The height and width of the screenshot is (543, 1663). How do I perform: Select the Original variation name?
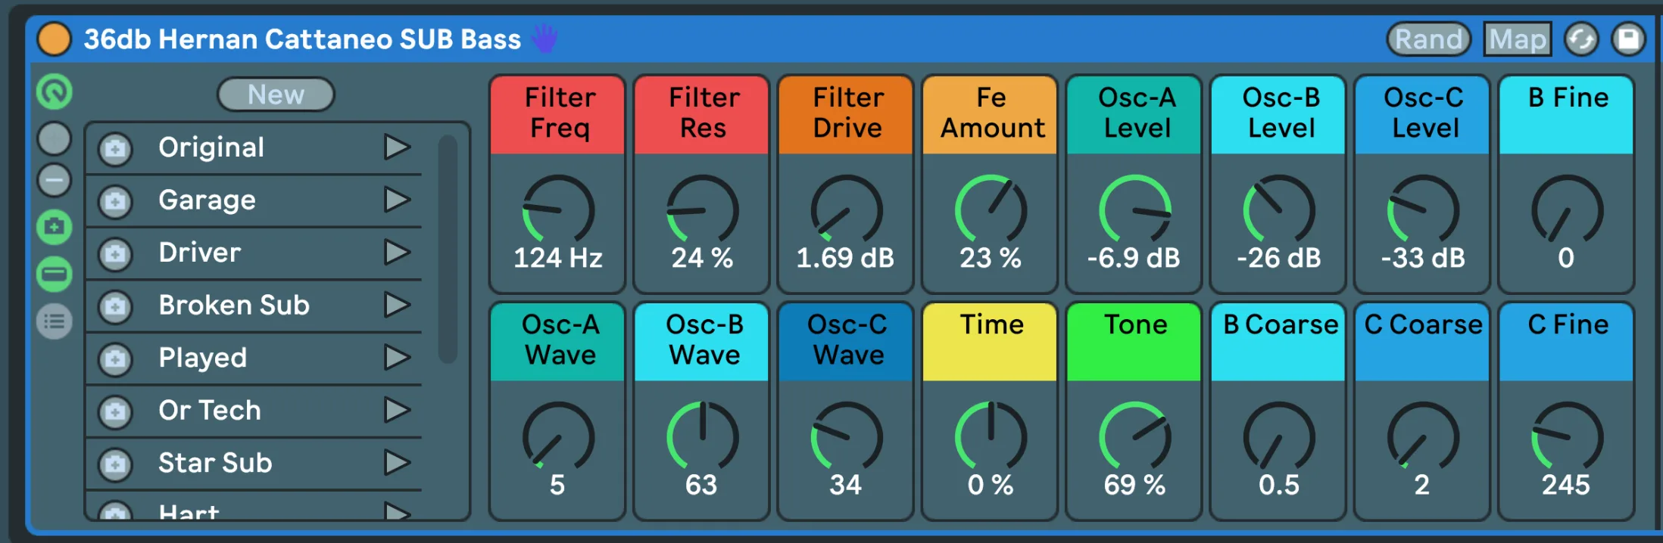pos(211,147)
